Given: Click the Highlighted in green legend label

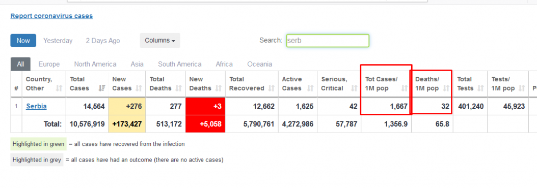Looking at the screenshot, I should 38,144.
